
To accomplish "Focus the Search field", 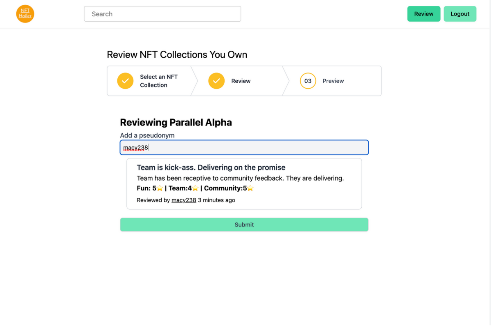I will 162,14.
